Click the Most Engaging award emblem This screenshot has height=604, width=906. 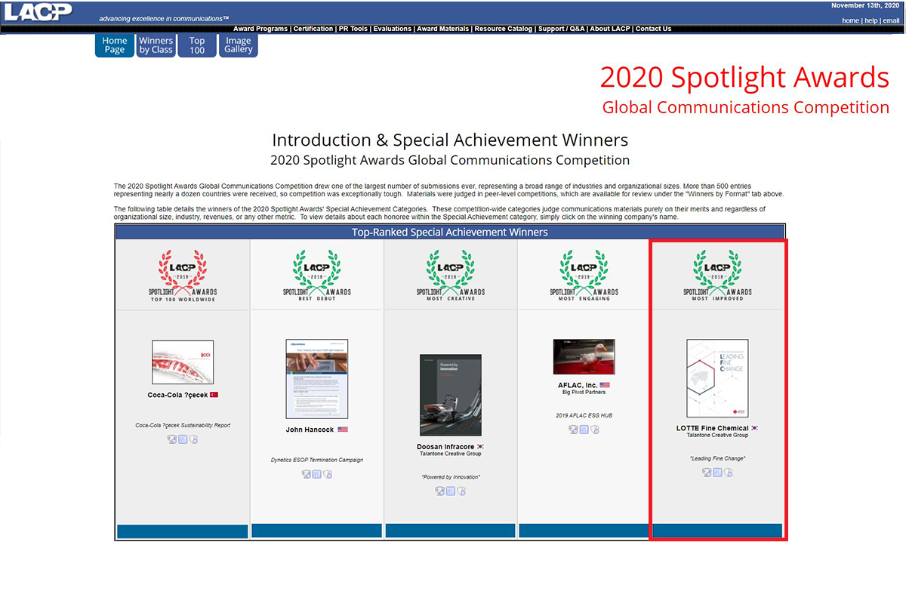coord(584,276)
